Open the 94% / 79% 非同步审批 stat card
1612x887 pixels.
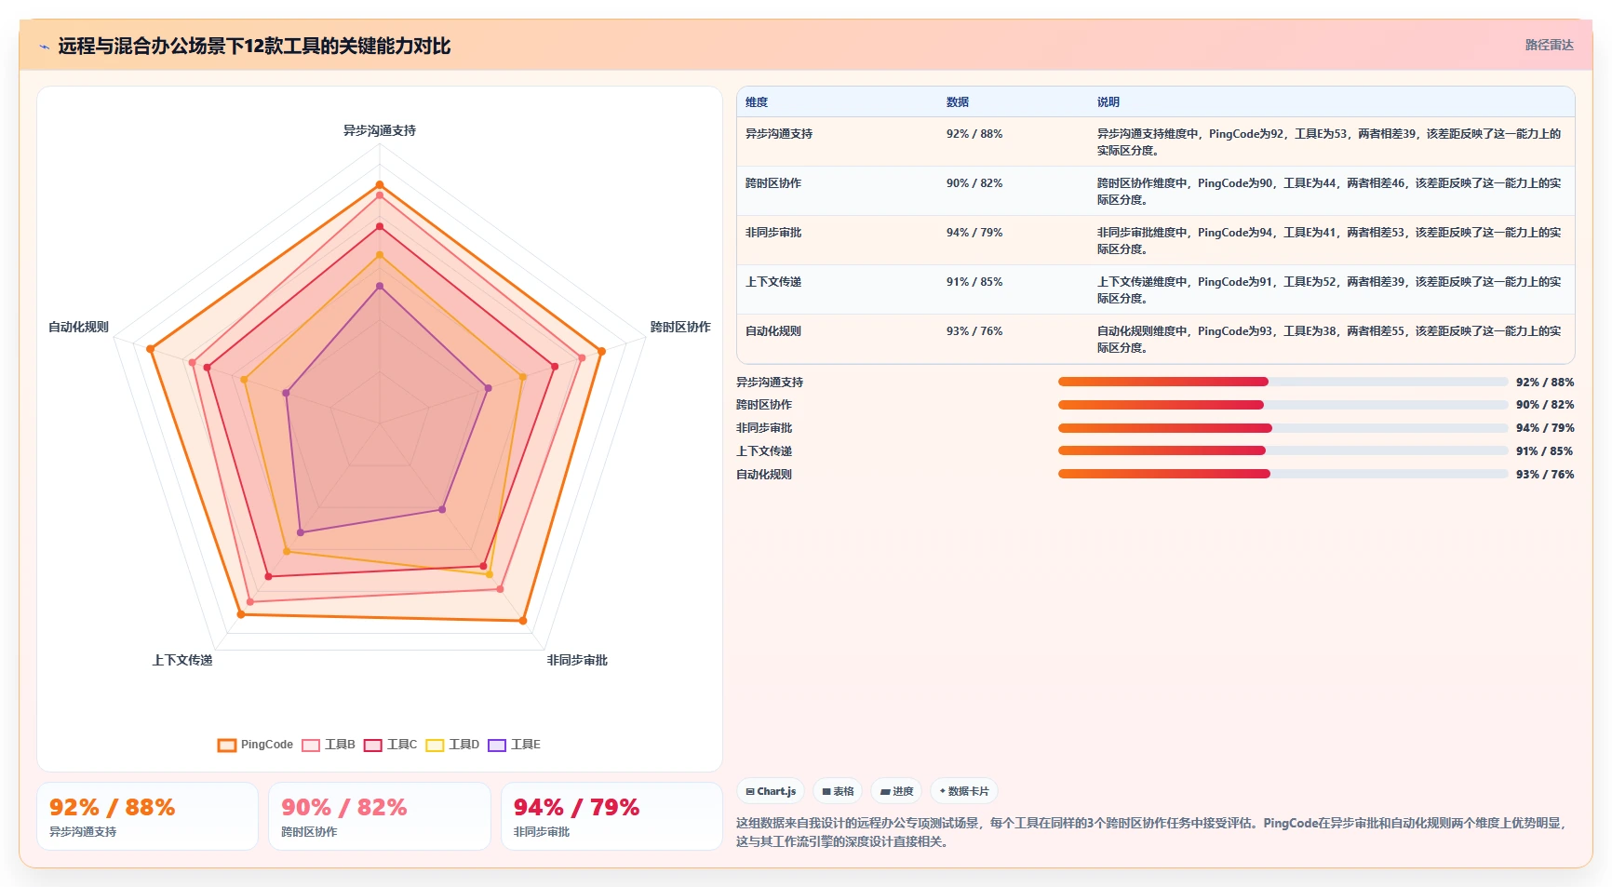coord(611,816)
